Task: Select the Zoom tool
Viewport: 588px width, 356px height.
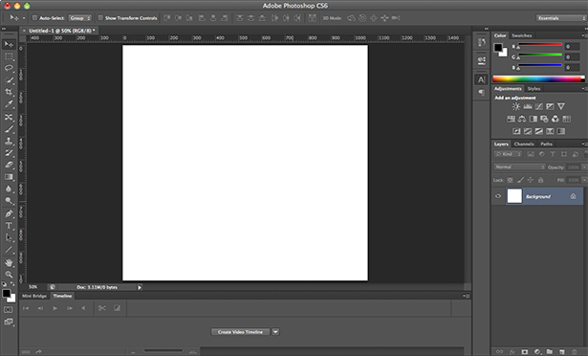Action: coord(9,275)
